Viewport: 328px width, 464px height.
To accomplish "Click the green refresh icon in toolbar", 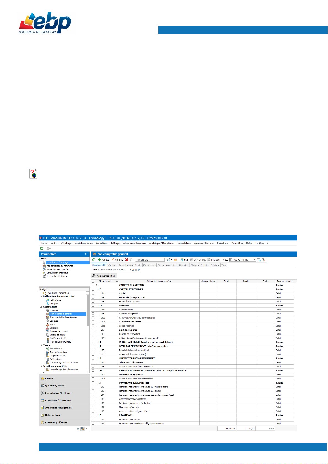I will [x=94, y=260].
